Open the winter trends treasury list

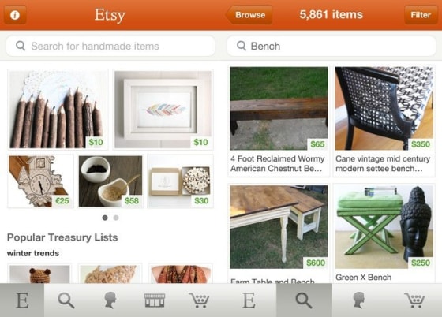[33, 253]
